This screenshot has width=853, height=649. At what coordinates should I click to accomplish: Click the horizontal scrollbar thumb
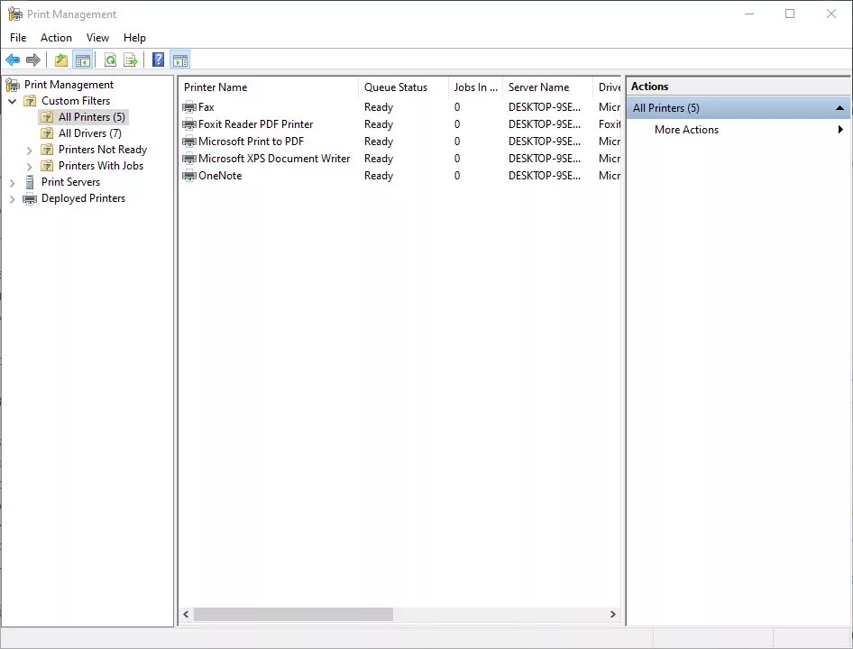tap(293, 614)
